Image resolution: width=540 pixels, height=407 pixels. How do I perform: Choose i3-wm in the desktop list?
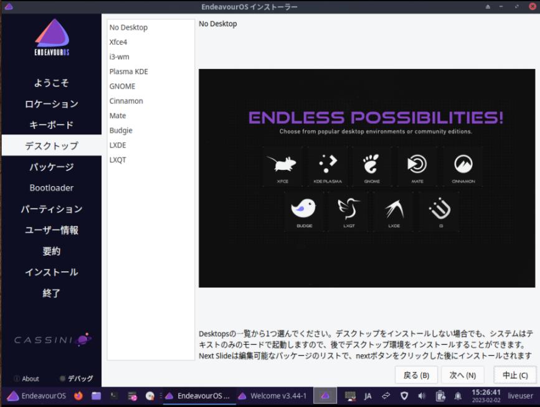[x=151, y=57]
